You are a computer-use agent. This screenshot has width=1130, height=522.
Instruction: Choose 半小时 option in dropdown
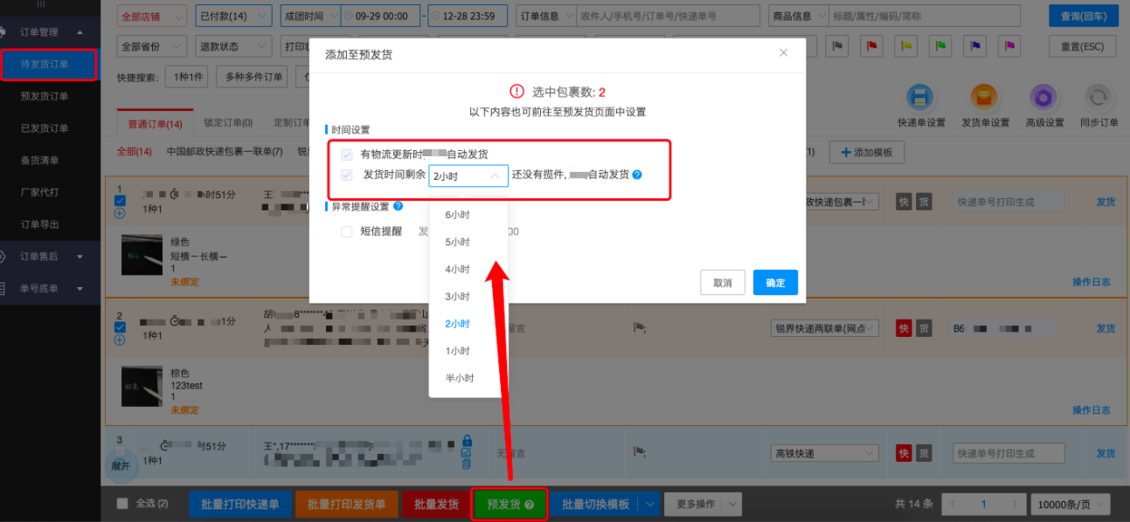click(x=459, y=378)
